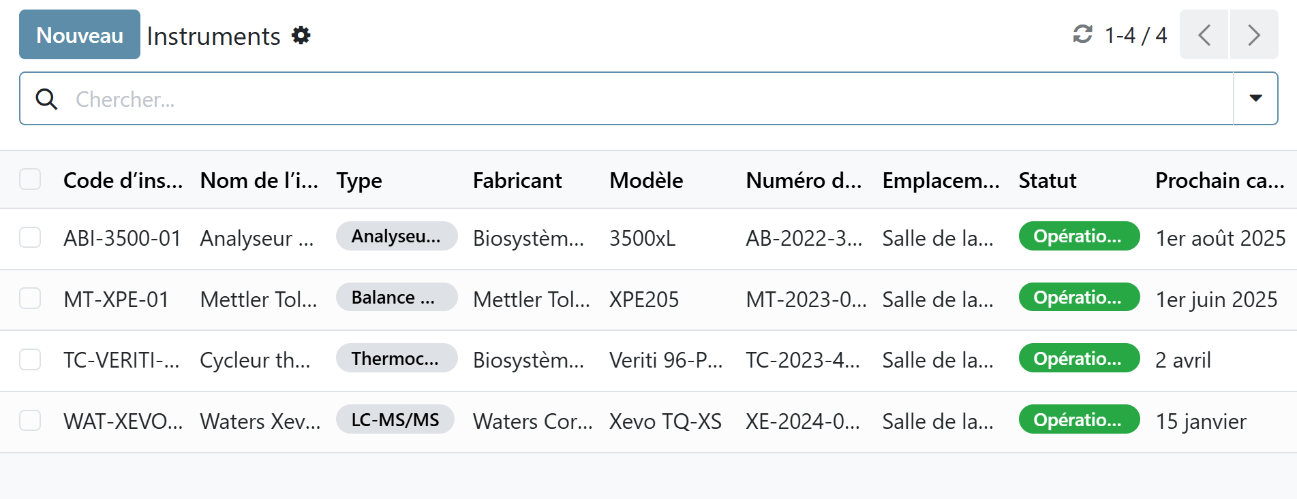The image size is (1297, 499).
Task: Open the WAT-XEVO instrument record
Action: tap(123, 421)
